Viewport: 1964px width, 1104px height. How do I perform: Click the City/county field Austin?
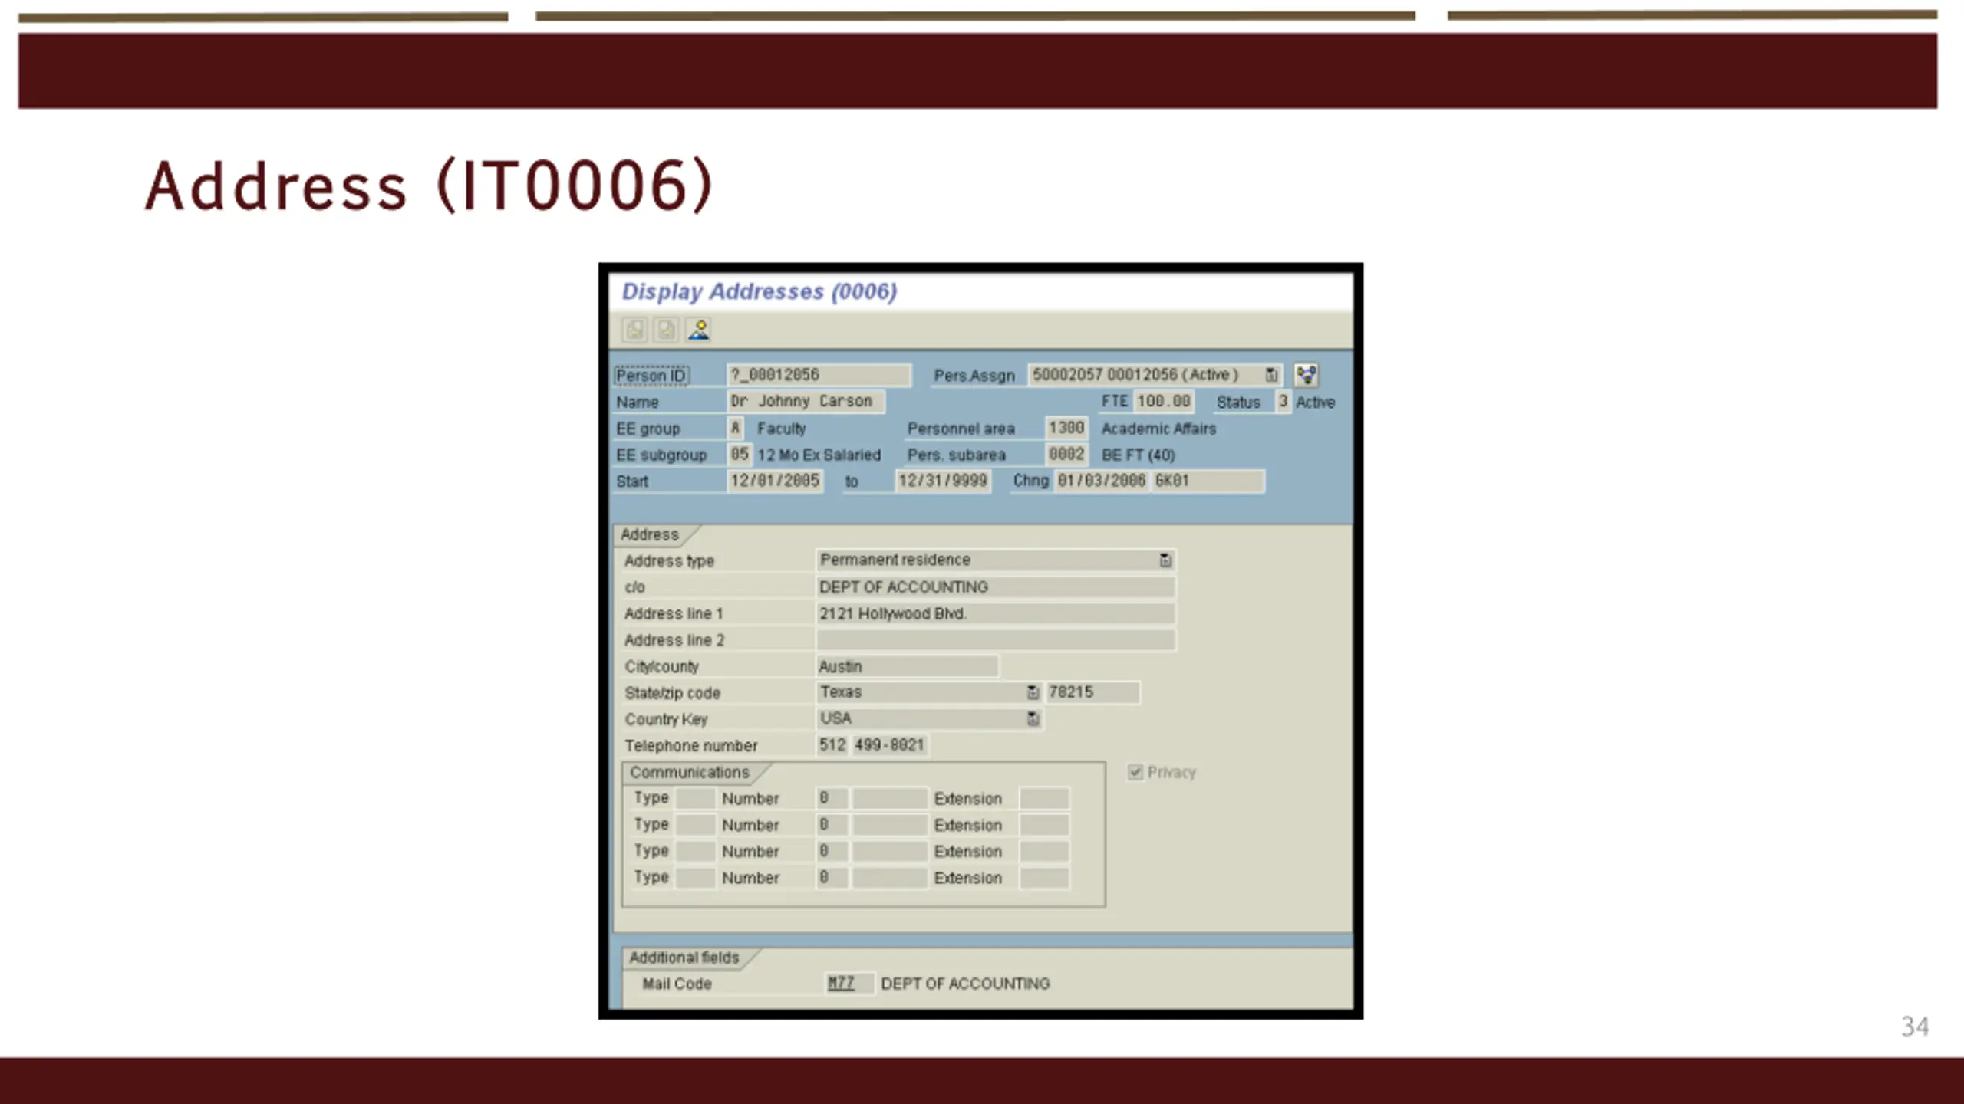[907, 666]
